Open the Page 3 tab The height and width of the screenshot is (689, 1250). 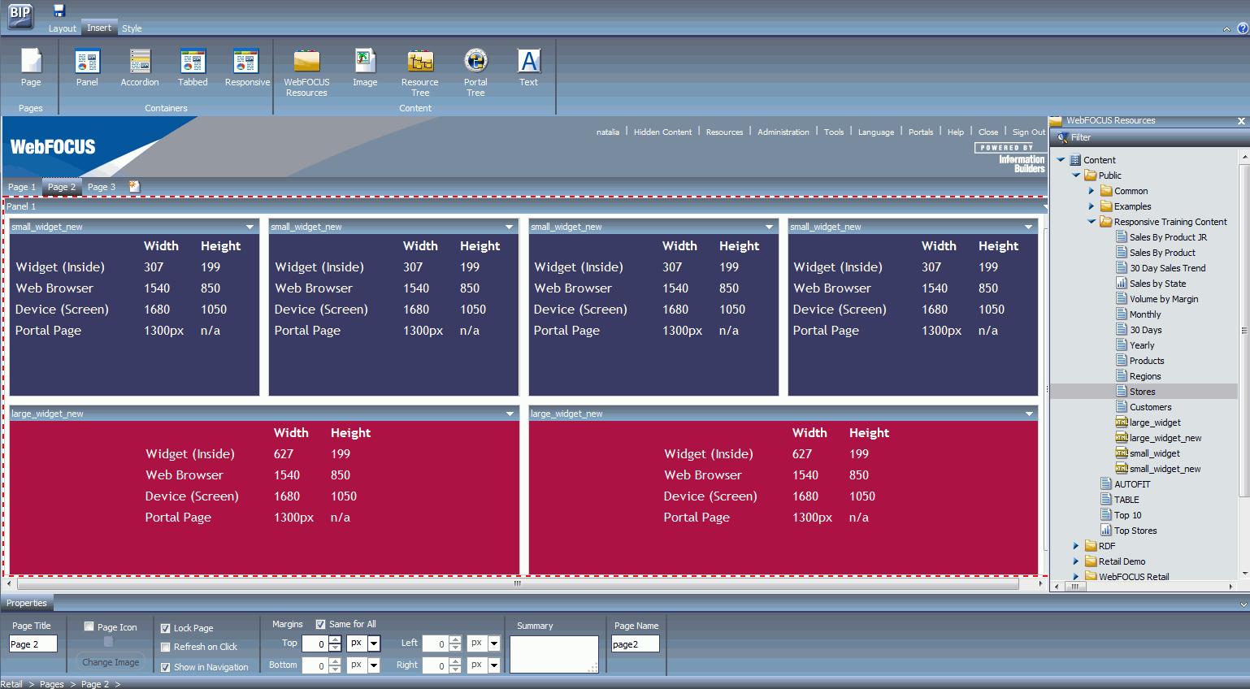(102, 187)
